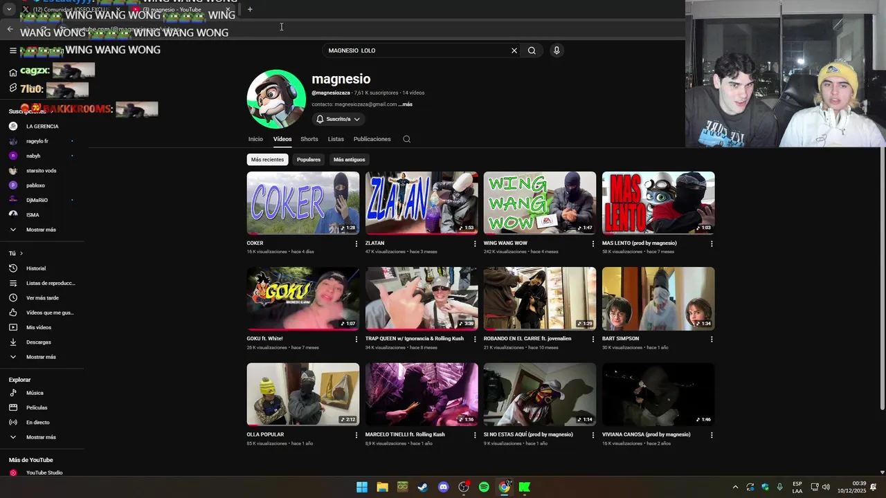The image size is (886, 498).
Task: Open OBS Studio from the taskbar
Action: click(x=464, y=487)
